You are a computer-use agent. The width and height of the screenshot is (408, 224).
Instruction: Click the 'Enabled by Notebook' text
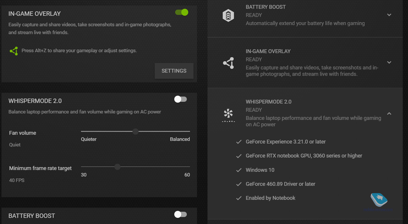(270, 198)
